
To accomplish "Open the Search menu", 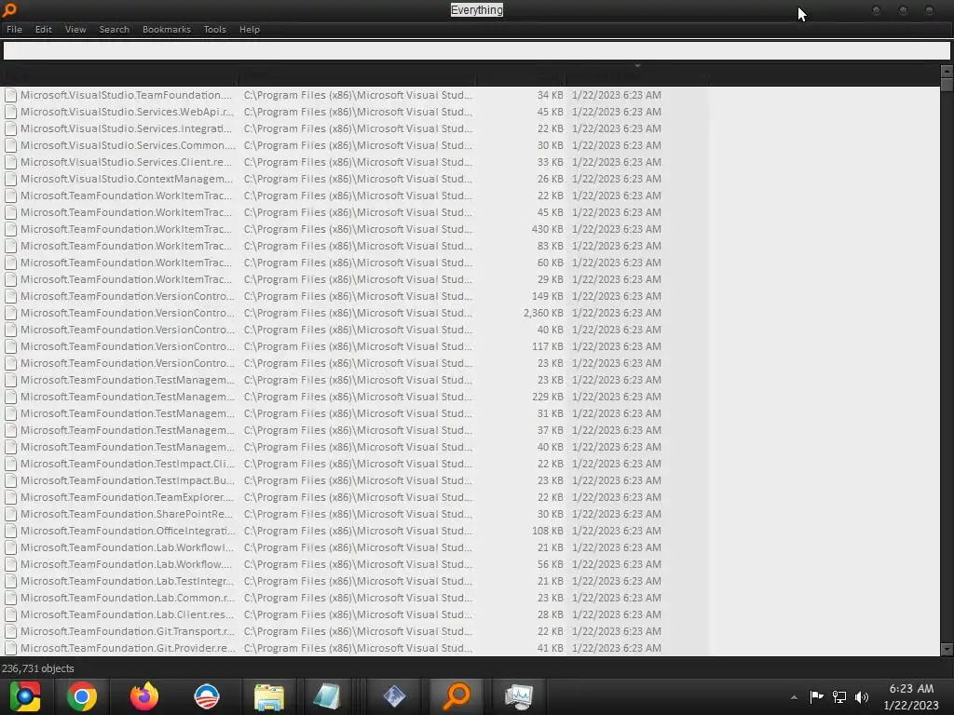I will tap(114, 29).
